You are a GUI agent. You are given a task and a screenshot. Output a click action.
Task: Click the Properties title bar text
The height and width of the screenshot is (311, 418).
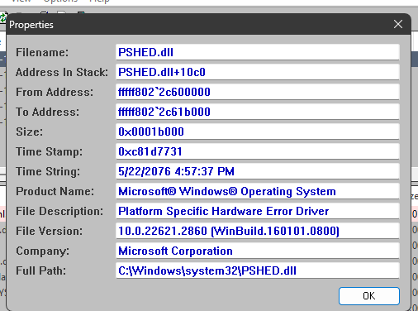(x=31, y=25)
